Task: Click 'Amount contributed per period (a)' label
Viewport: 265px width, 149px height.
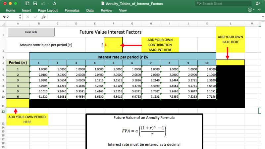Action: (x=46, y=45)
